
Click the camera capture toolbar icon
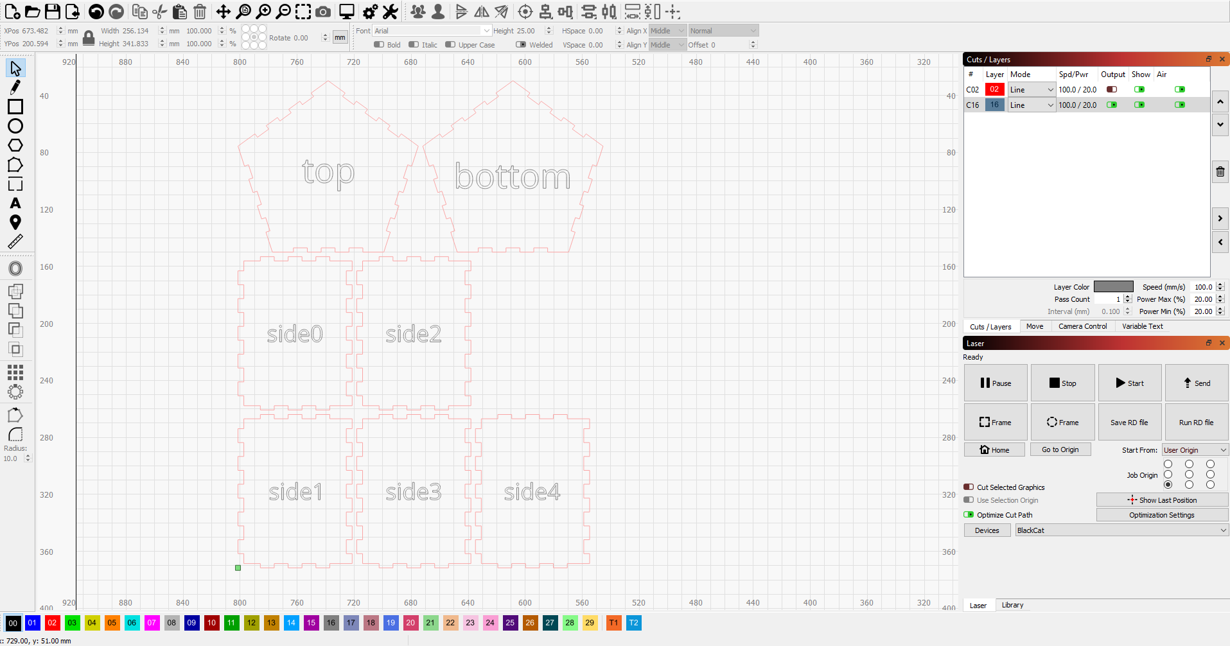pos(323,12)
